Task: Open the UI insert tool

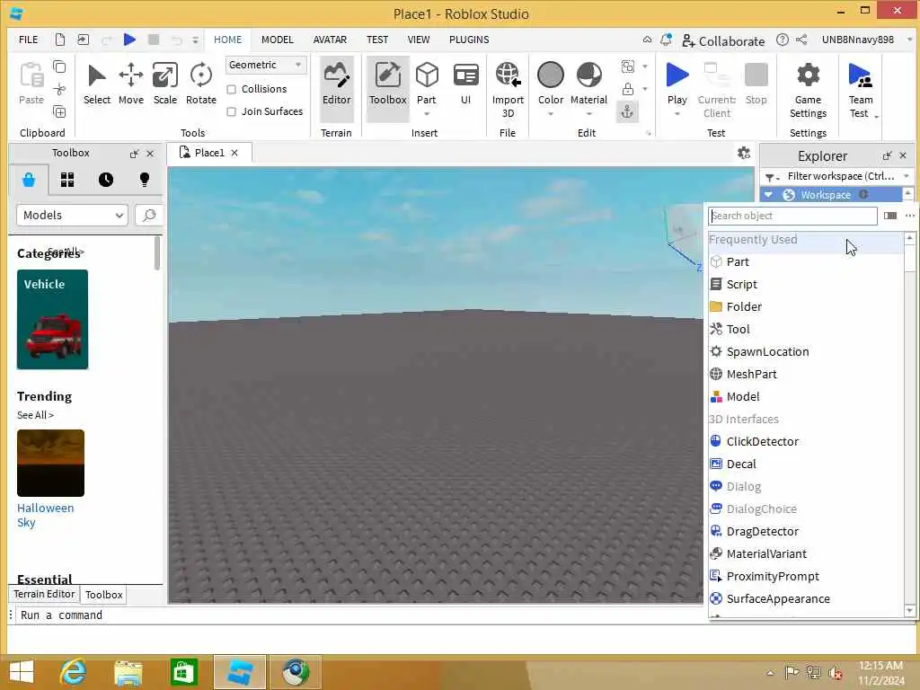Action: pos(466,84)
